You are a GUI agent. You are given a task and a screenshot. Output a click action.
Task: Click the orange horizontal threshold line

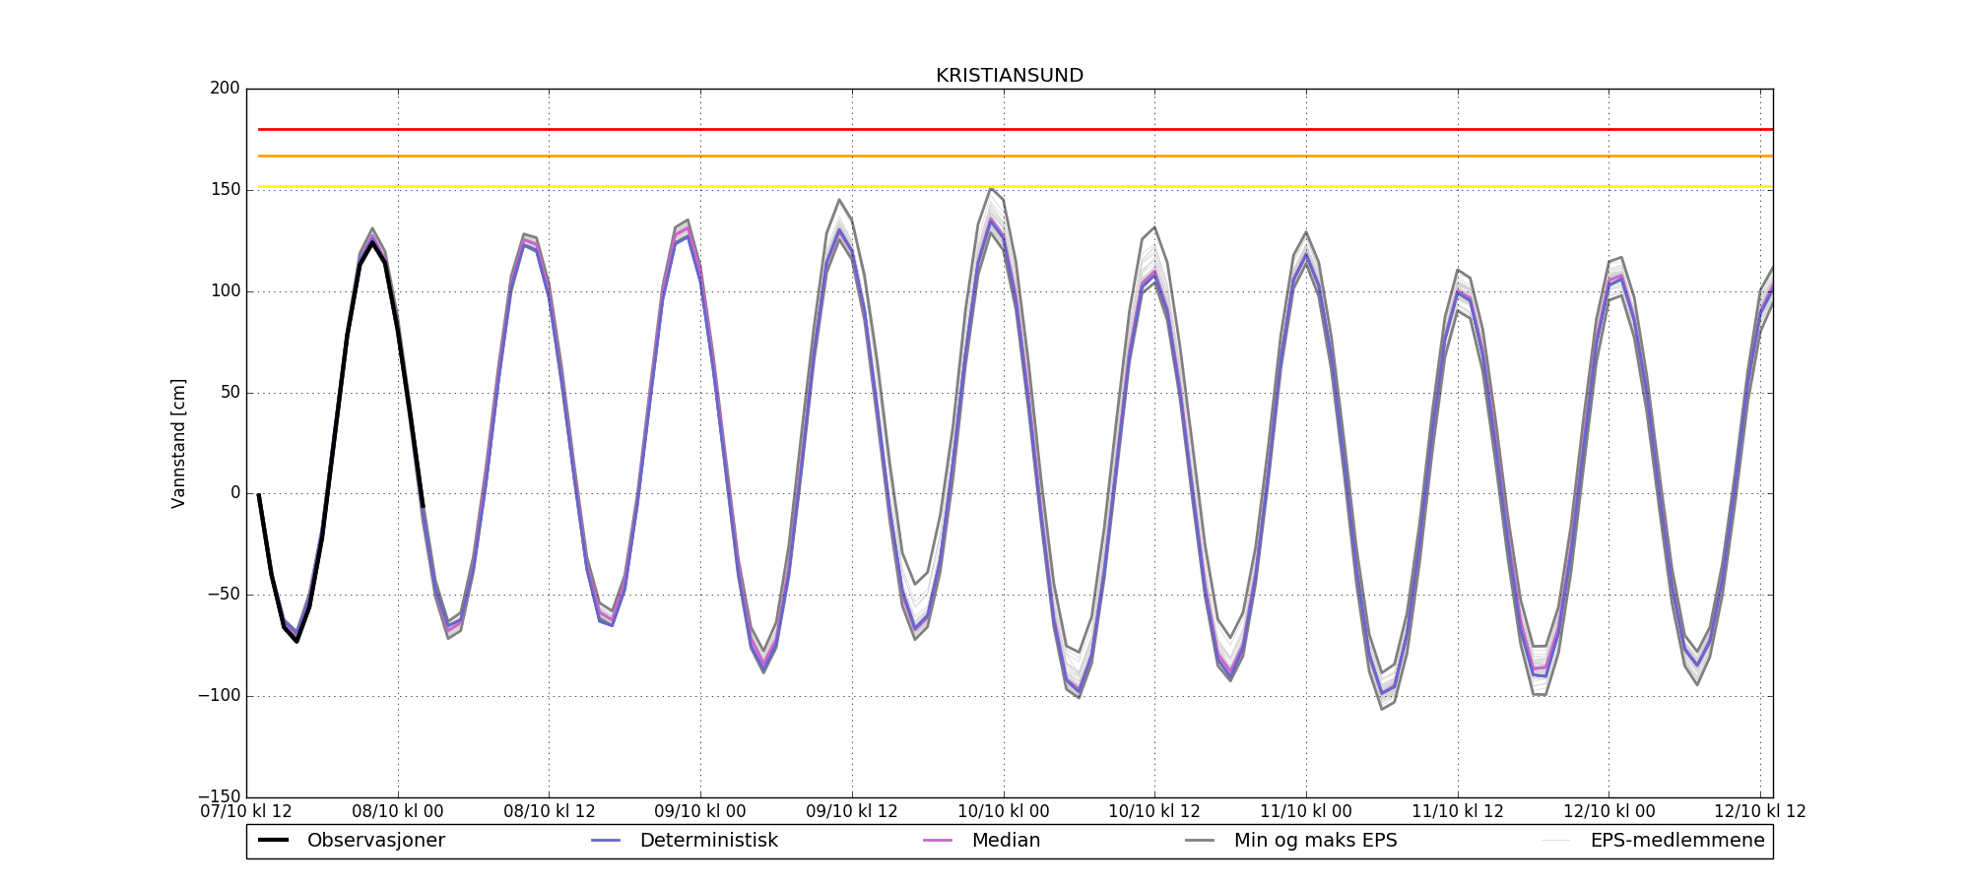[x=985, y=156]
